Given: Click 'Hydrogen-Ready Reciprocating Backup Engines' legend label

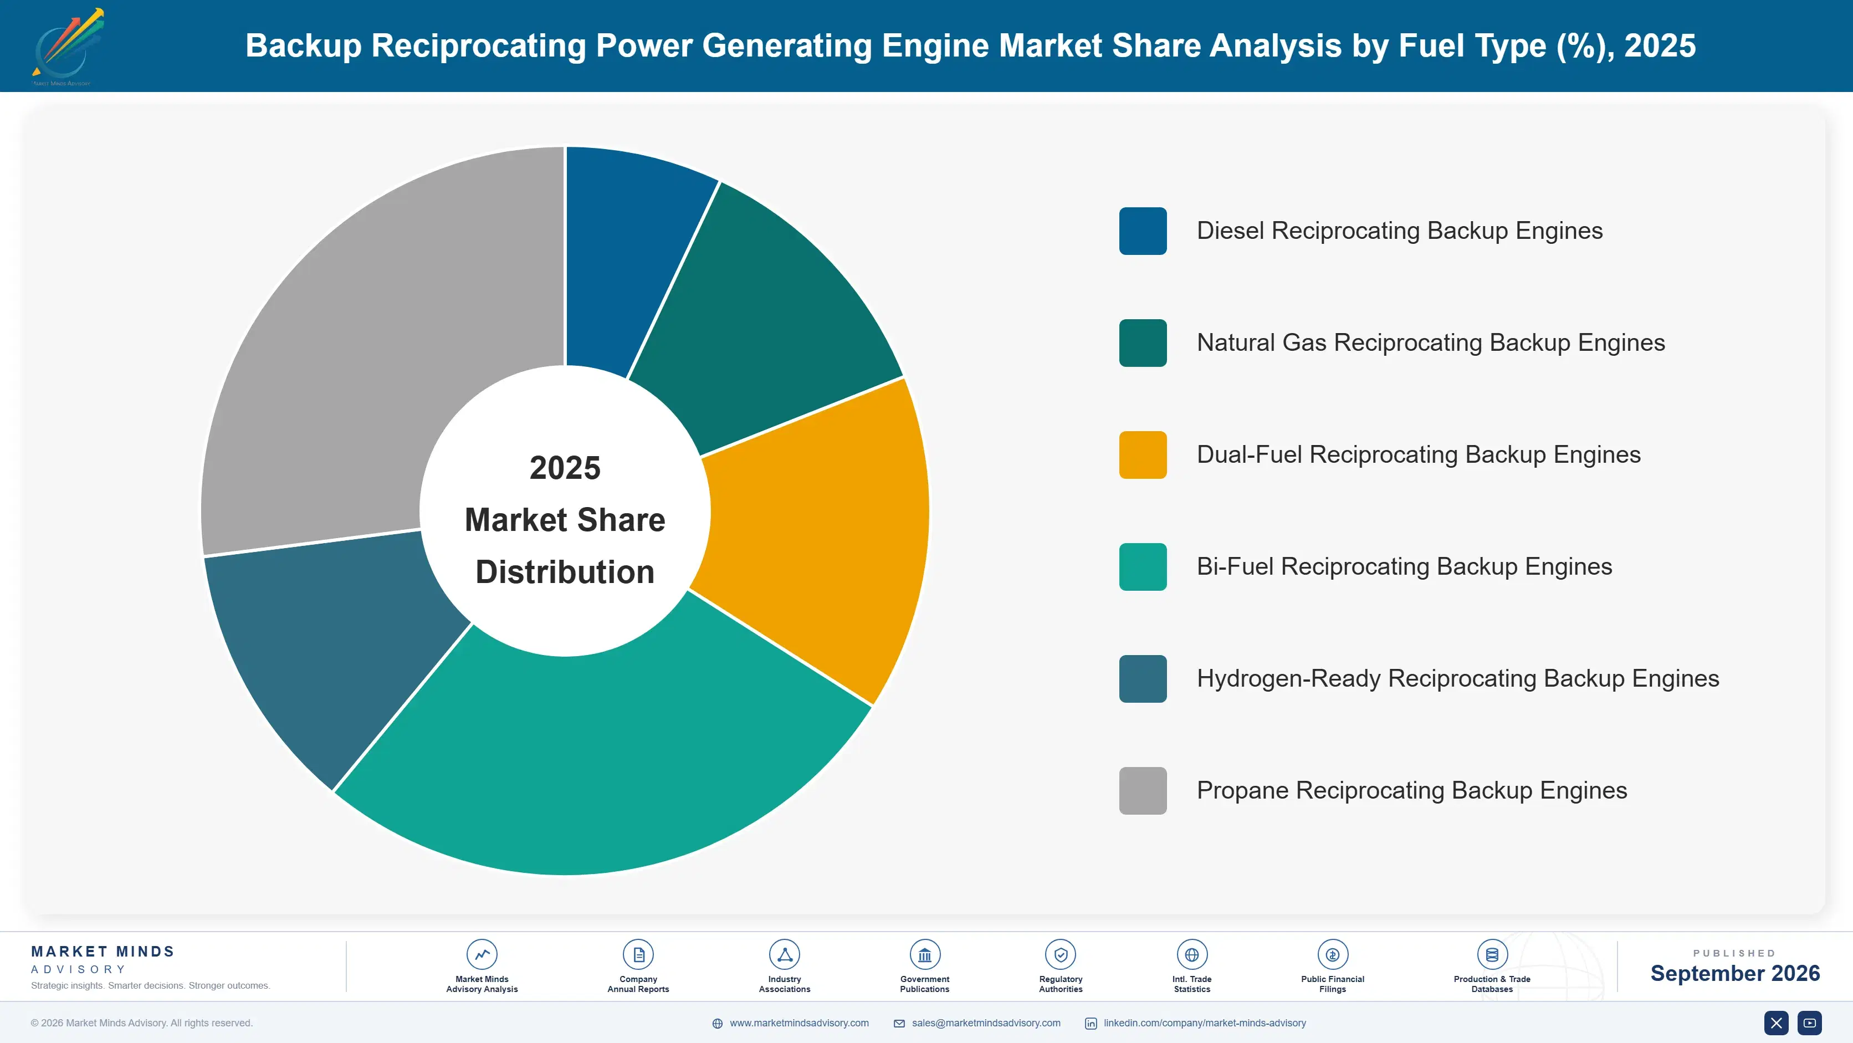Looking at the screenshot, I should click(x=1458, y=679).
